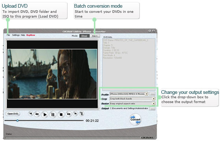Click the 'DVD Name' info line

pyautogui.click(x=125, y=40)
